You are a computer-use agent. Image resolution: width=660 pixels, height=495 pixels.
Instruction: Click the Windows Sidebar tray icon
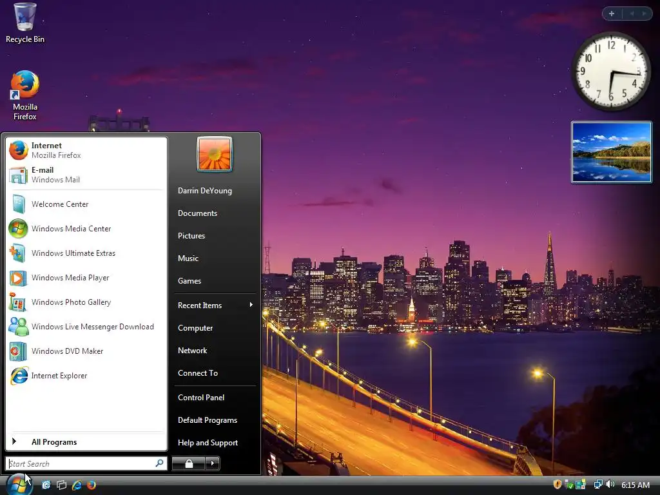tap(581, 485)
